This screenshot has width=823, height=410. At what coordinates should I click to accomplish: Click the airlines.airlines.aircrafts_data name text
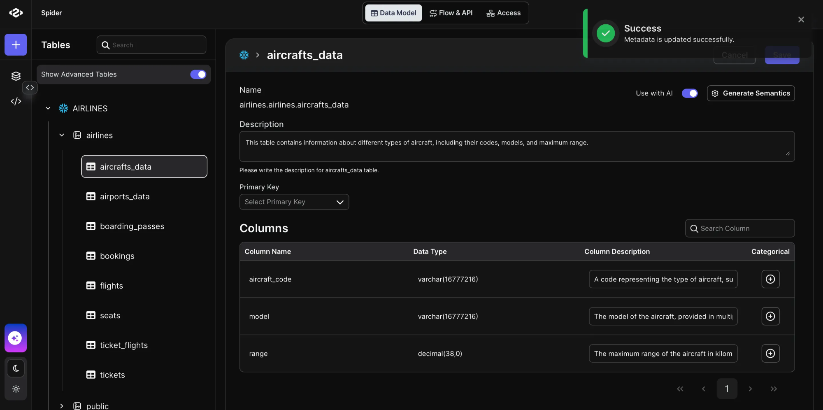tap(294, 105)
